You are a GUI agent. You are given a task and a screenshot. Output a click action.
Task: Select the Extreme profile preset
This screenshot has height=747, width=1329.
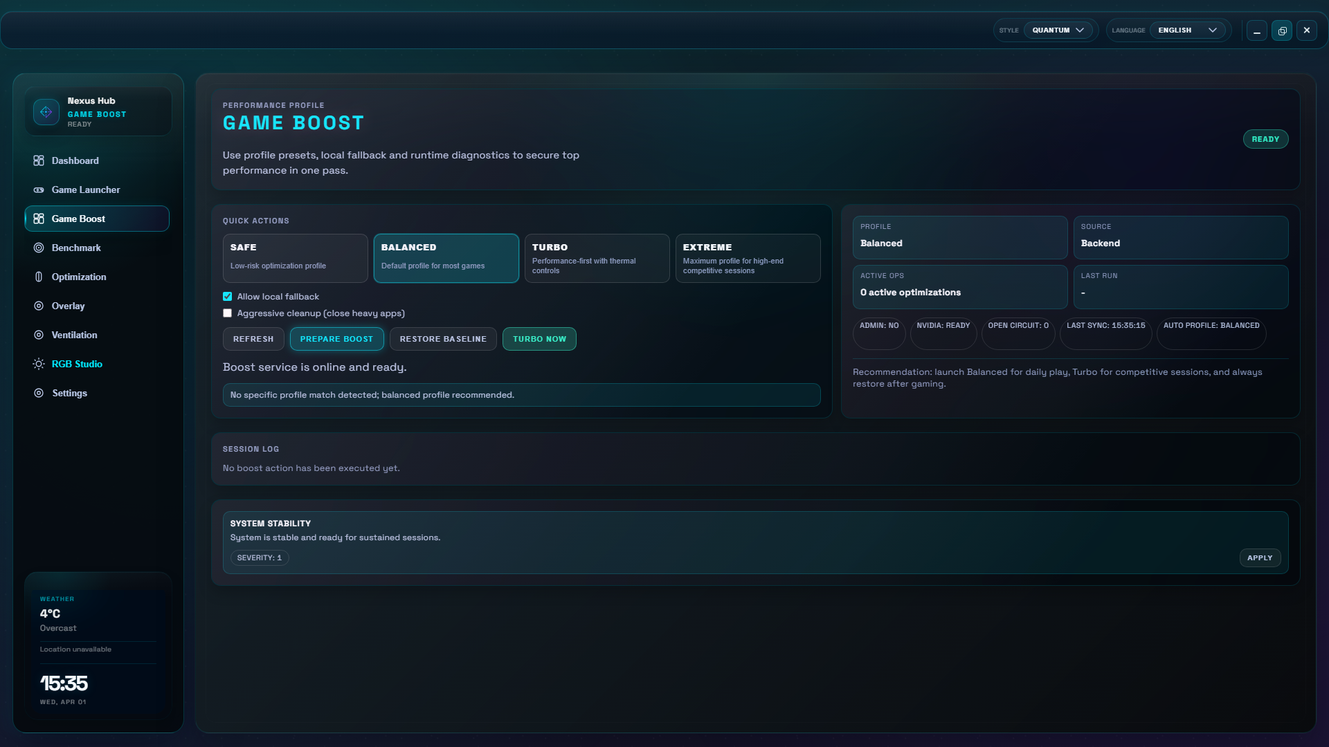[x=748, y=258]
